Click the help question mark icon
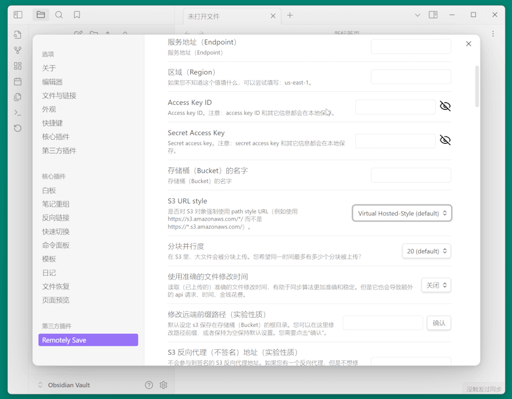Screen dimensions: 512x399 coord(149,385)
